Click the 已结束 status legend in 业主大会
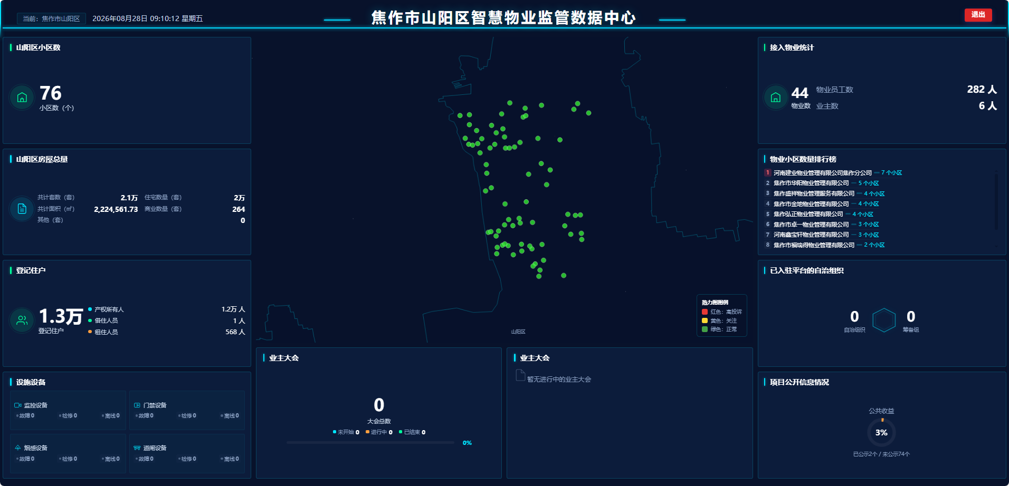Screen dimensions: 1009x486 pos(412,432)
